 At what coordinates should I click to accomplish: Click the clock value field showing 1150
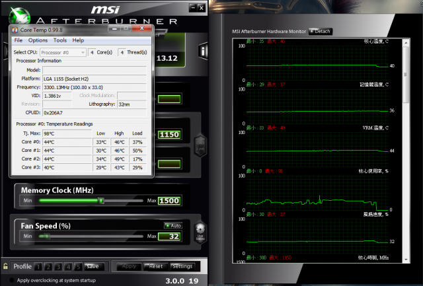point(169,135)
